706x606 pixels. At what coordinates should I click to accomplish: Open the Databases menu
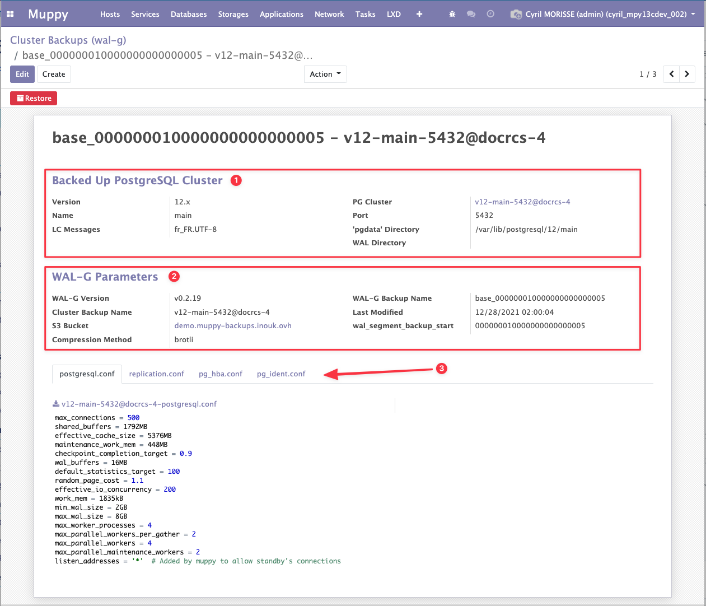click(x=189, y=14)
